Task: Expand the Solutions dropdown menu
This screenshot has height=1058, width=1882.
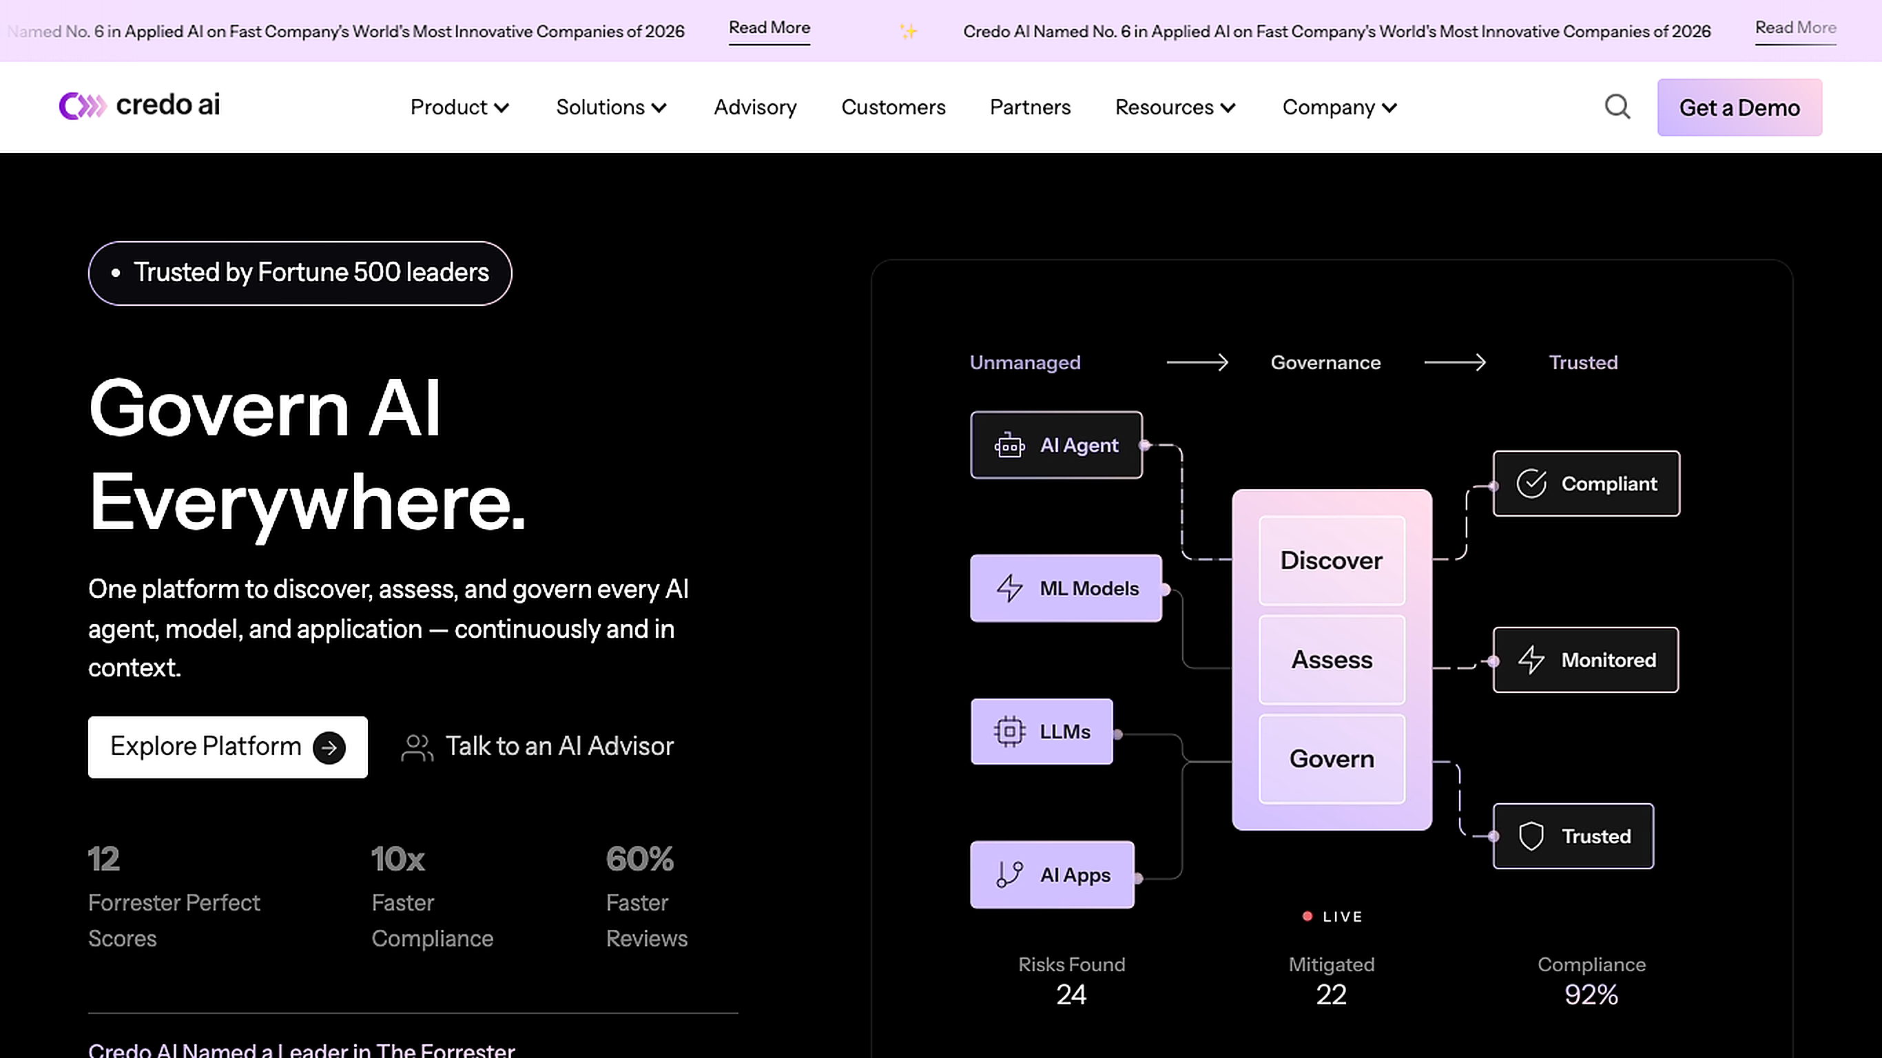Action: (612, 107)
